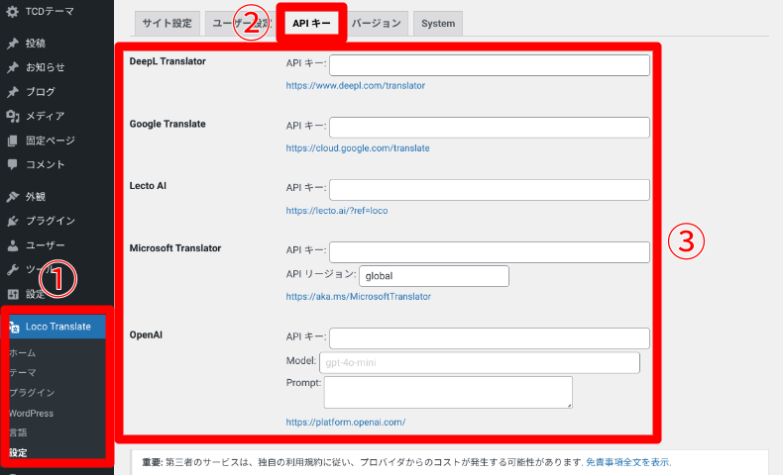Image resolution: width=783 pixels, height=475 pixels.
Task: Open the 投稿 menu item
Action: click(36, 44)
